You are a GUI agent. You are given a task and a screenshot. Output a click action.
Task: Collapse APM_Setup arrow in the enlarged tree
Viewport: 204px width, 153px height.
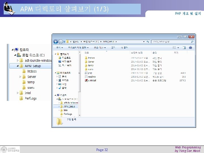tap(18, 66)
